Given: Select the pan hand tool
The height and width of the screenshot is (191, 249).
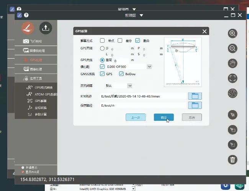Looking at the screenshot, I should click(x=233, y=63).
